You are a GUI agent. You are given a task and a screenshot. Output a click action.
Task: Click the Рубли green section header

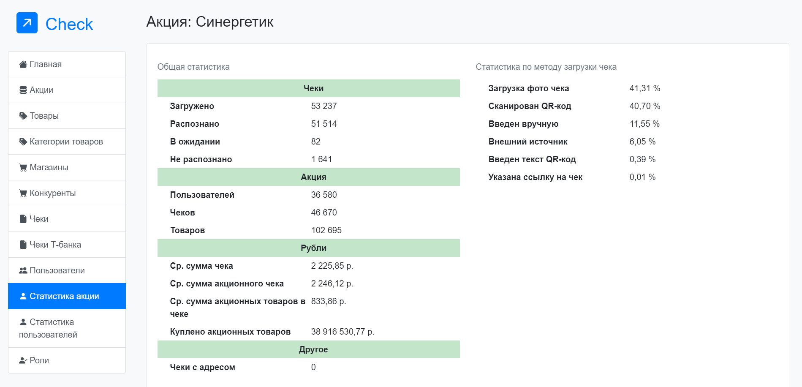coord(308,248)
